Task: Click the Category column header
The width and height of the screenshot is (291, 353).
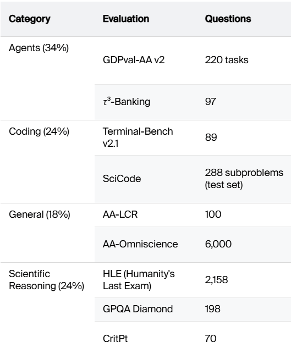Action: (x=30, y=19)
